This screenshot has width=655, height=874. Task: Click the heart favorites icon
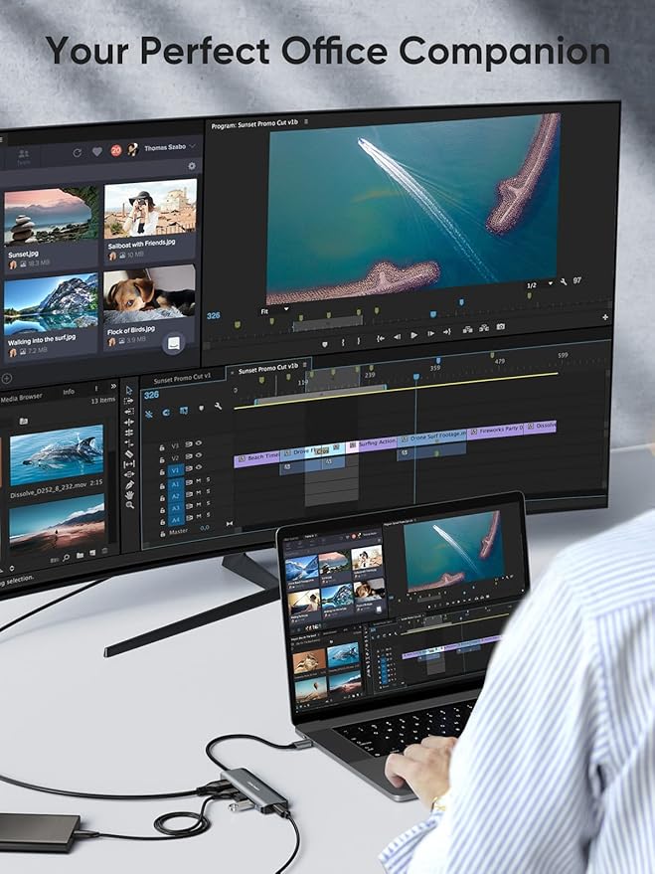(96, 152)
